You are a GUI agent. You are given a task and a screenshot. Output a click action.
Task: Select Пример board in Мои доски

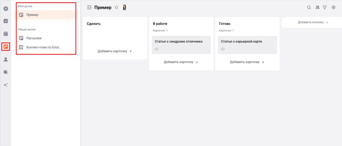point(32,15)
